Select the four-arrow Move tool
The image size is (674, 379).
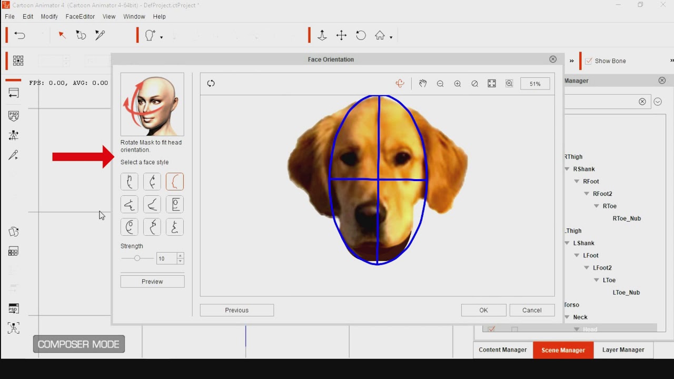point(341,35)
